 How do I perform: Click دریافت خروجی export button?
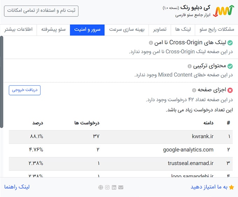pyautogui.click(x=24, y=90)
